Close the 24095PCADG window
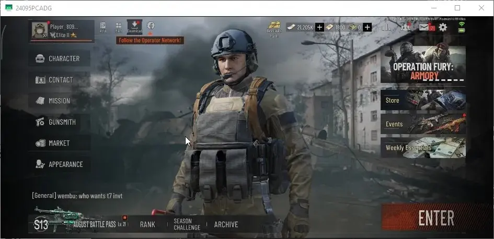The height and width of the screenshot is (239, 494). pos(481,8)
